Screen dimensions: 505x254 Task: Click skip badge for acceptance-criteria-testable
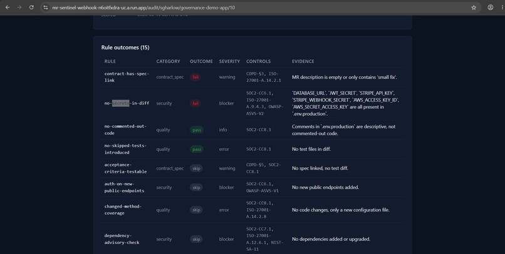coord(196,168)
